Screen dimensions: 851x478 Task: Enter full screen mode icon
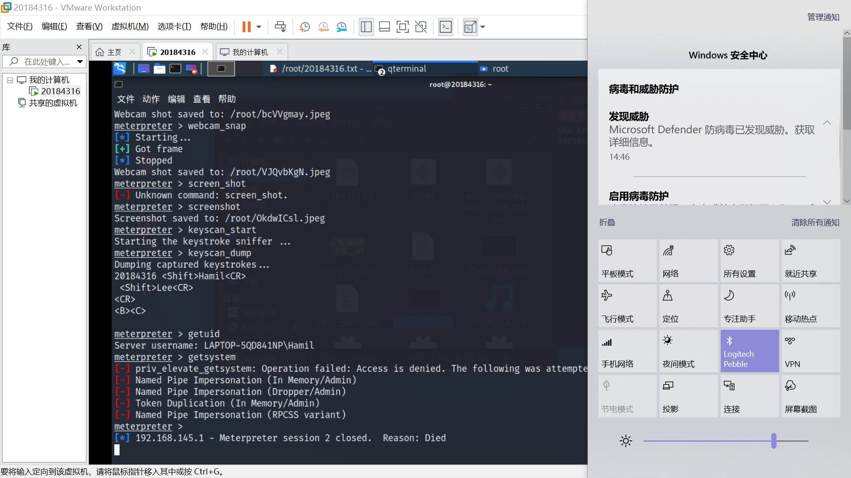point(402,27)
